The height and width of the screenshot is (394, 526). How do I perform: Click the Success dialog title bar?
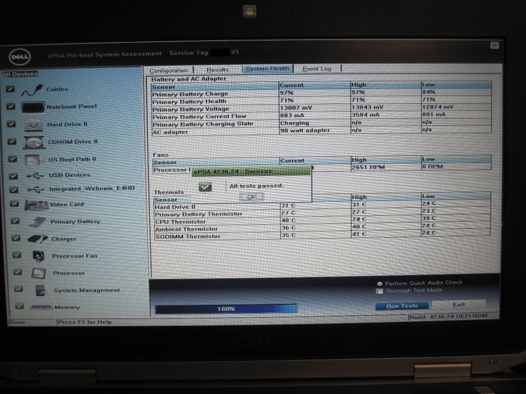point(251,171)
